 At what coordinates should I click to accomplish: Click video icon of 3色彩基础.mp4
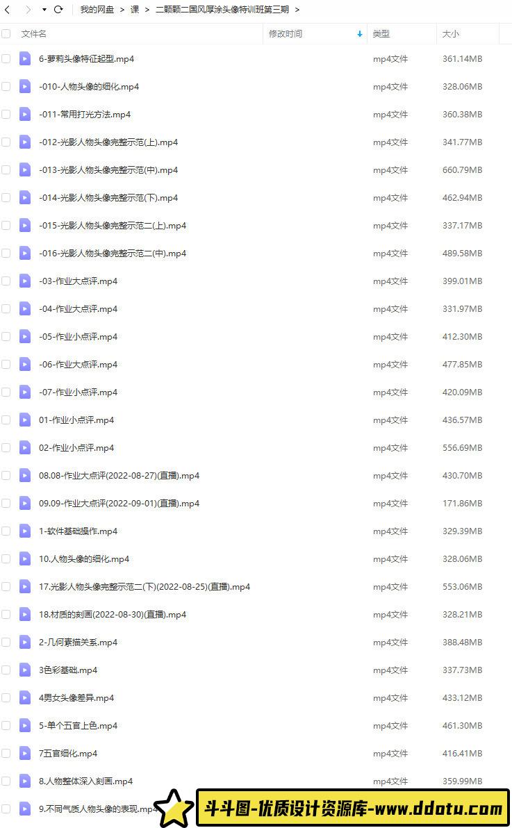[25, 670]
